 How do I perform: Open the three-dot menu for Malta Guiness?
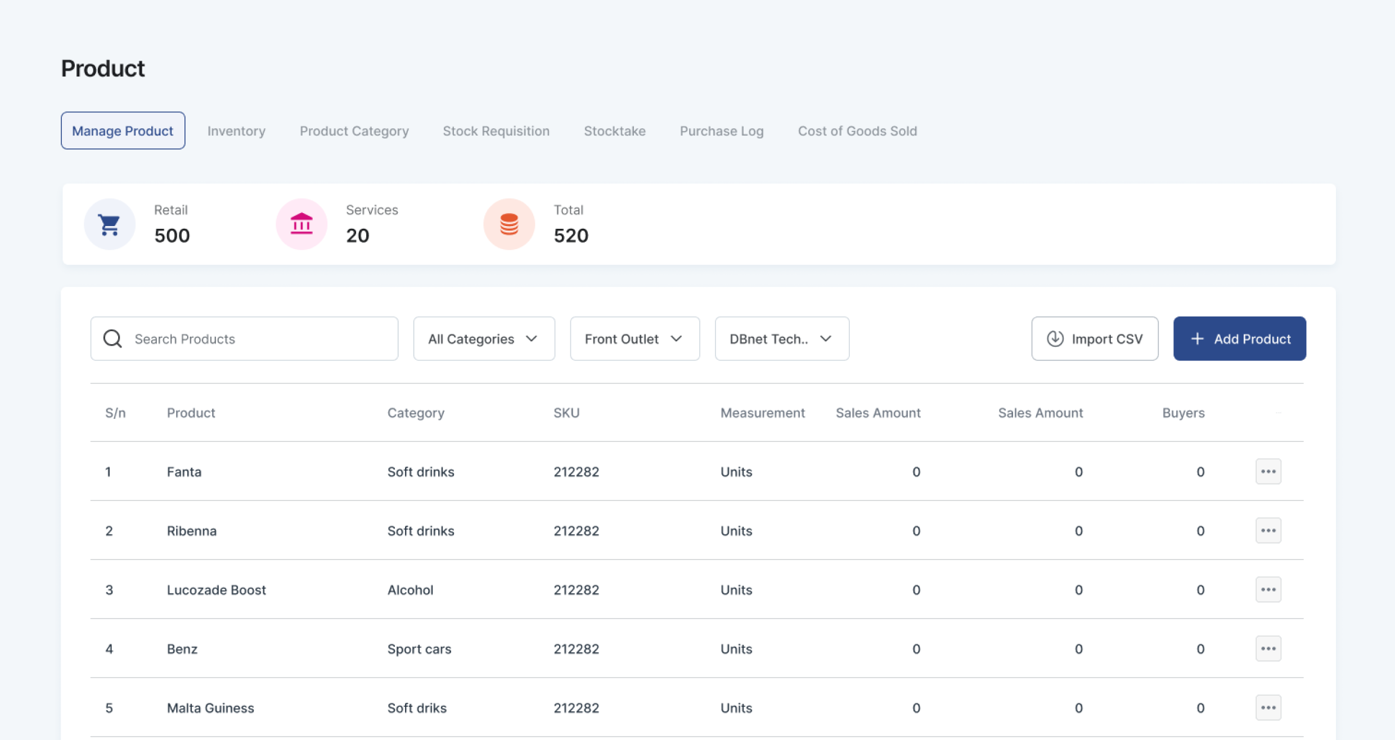[x=1268, y=707]
